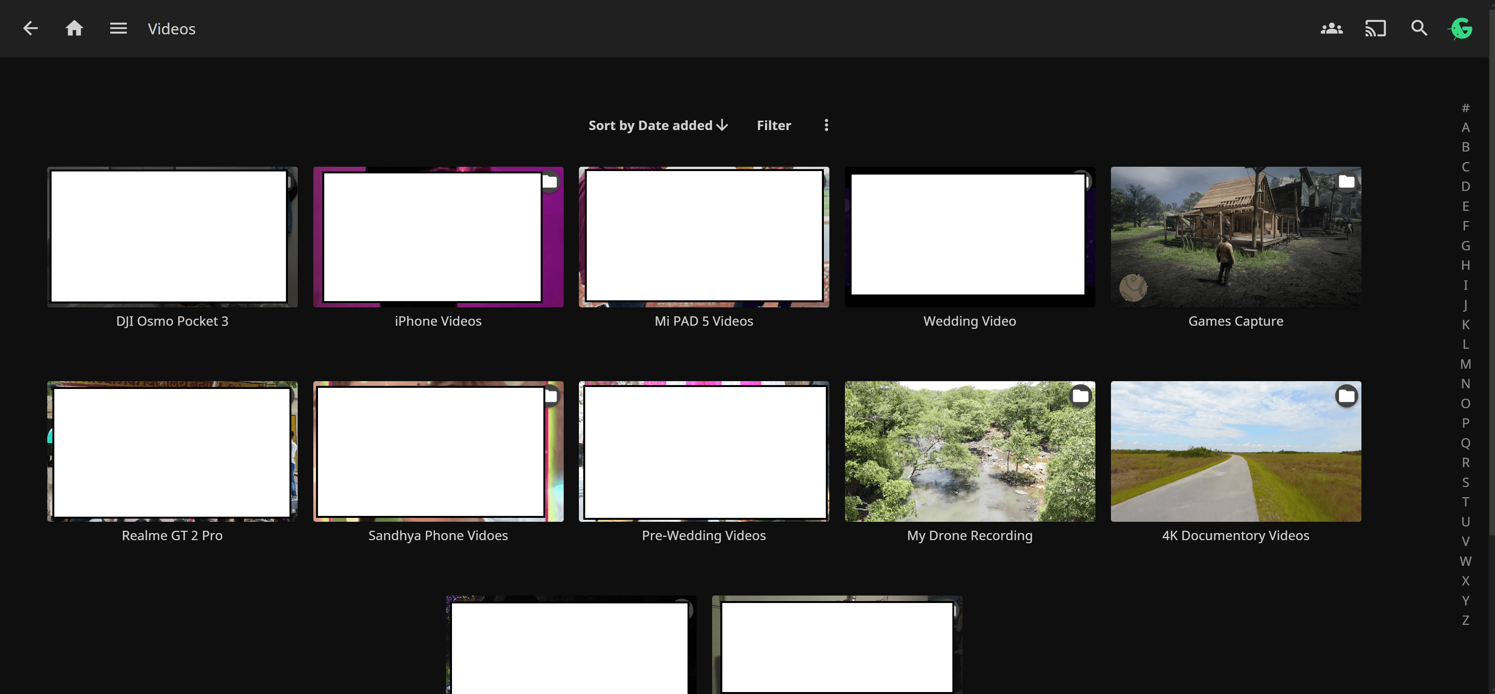
Task: Click the back arrow icon
Action: [x=30, y=29]
